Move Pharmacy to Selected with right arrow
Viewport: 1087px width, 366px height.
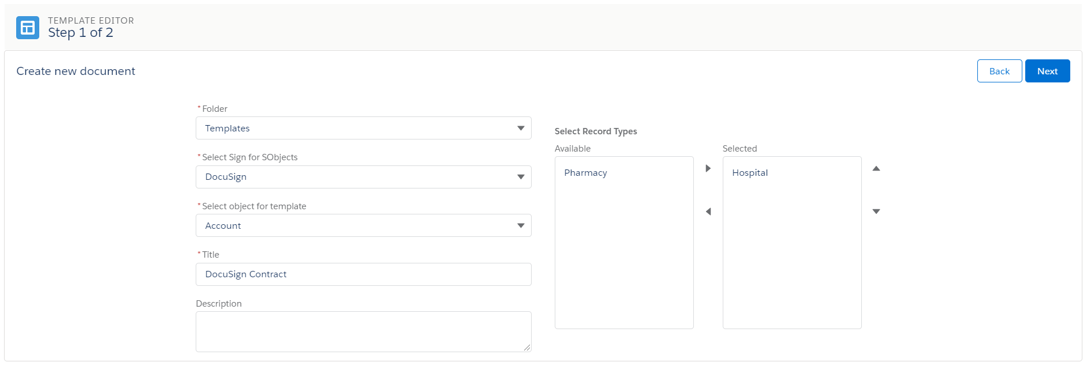[708, 168]
